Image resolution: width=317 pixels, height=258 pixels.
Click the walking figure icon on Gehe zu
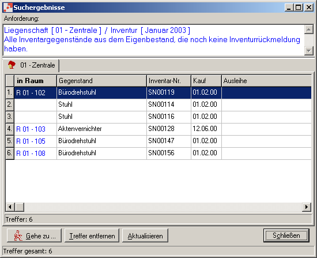click(18, 235)
